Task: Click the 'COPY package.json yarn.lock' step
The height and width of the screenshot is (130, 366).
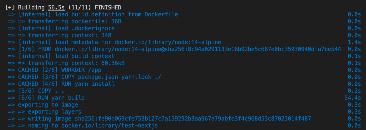Action: pos(90,77)
